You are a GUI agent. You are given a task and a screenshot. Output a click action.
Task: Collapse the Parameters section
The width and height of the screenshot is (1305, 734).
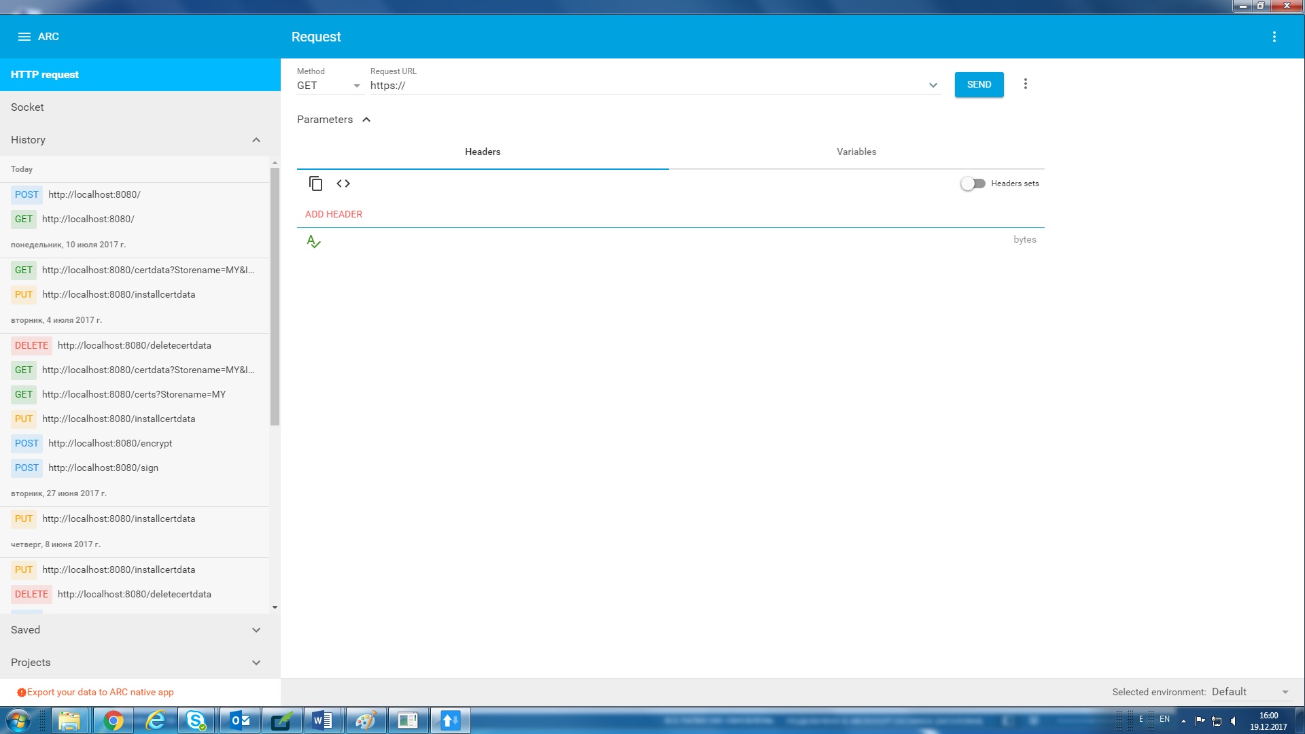coord(366,120)
